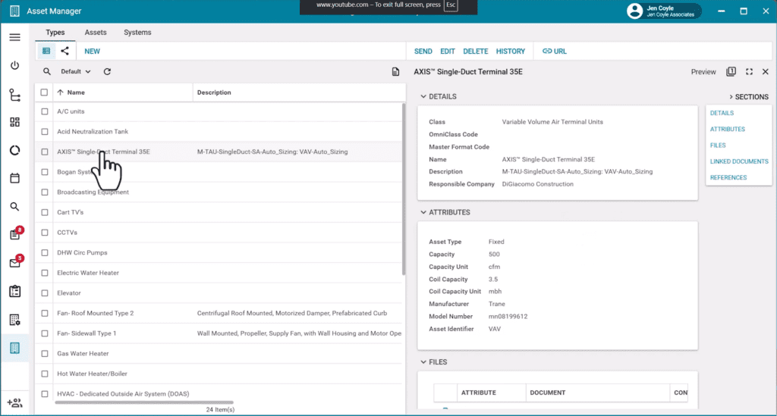Jump to LINKED DOCUMENTS section

tap(739, 161)
